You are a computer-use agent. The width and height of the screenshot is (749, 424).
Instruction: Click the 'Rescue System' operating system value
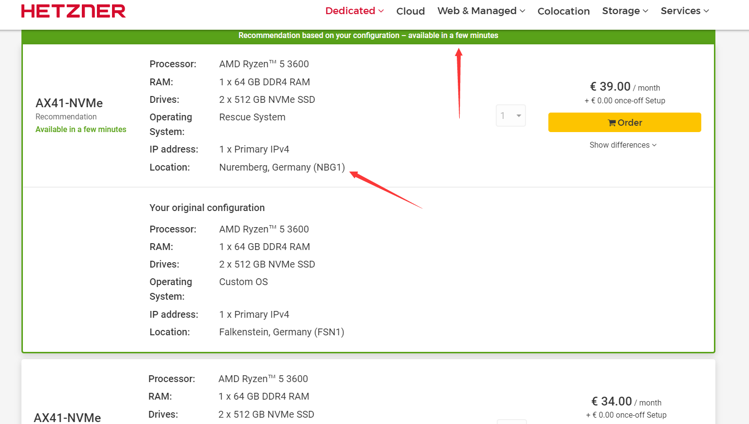pyautogui.click(x=252, y=117)
